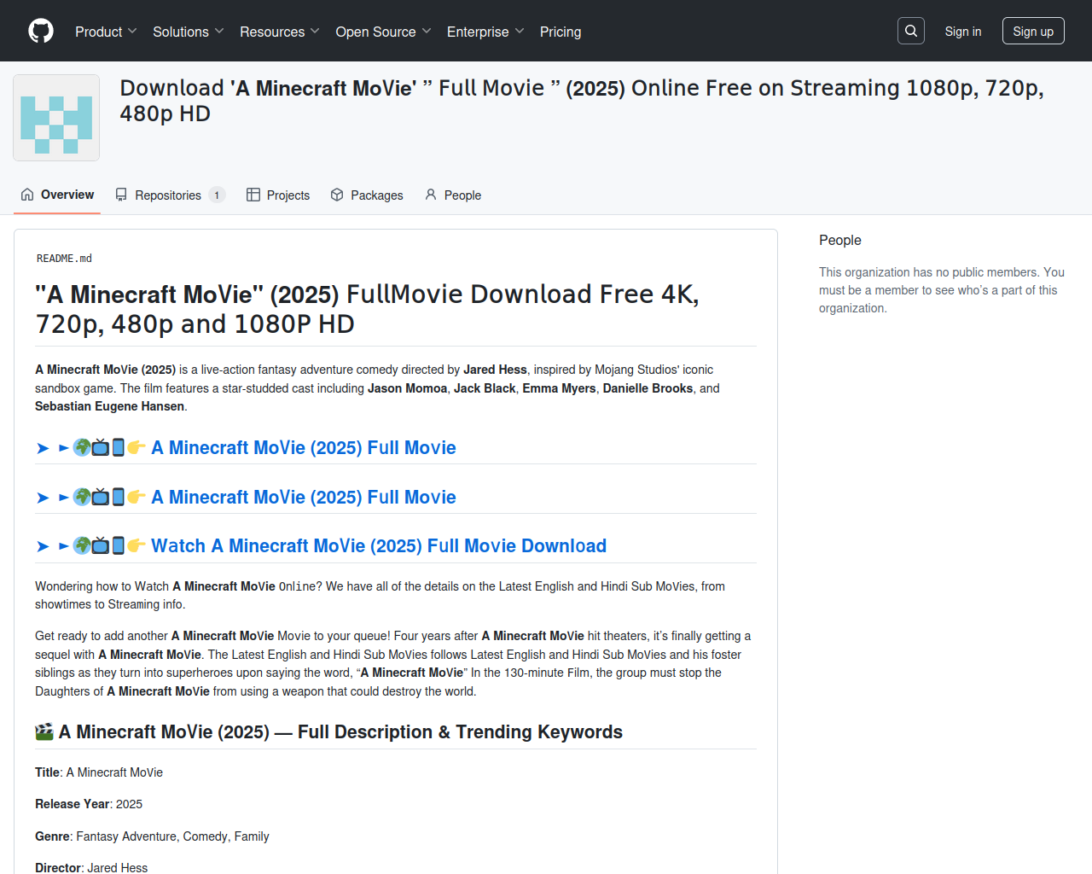
Task: Click the Packages cube icon
Action: (x=337, y=195)
